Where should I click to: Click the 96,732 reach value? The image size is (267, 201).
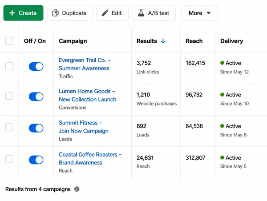(x=194, y=95)
